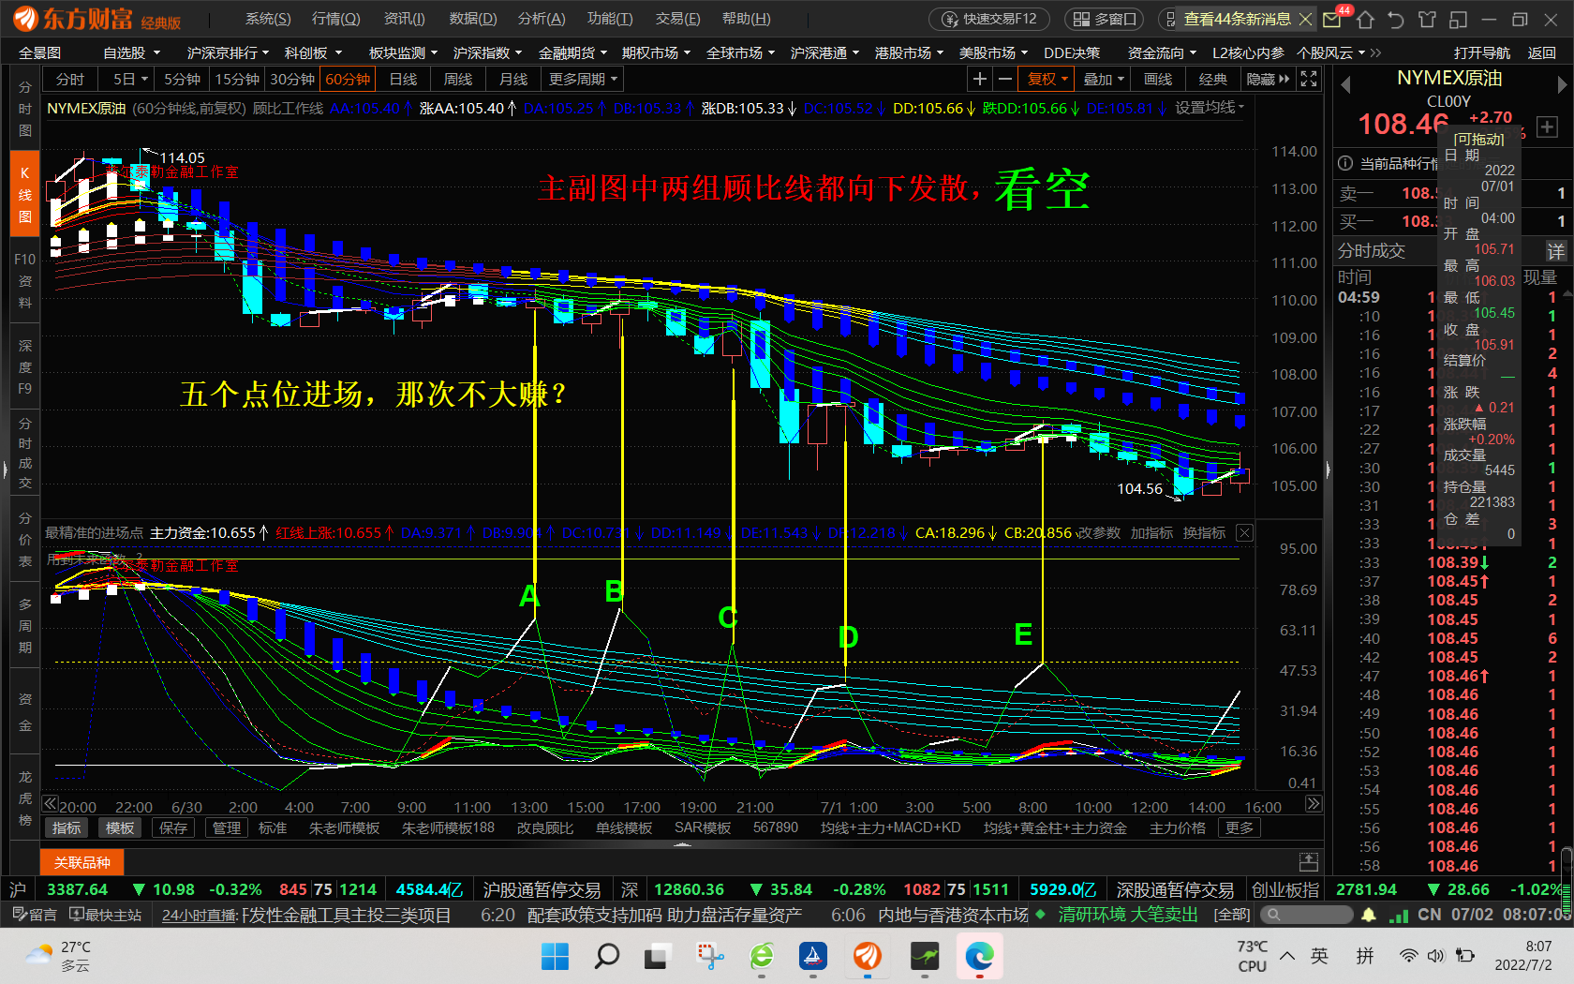The height and width of the screenshot is (984, 1574).
Task: Open Microsoft Edge from the taskbar
Action: tap(979, 956)
